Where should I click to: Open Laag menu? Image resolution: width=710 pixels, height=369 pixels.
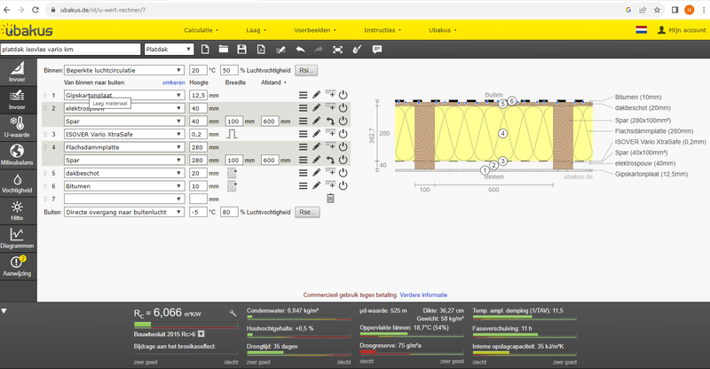pos(256,30)
